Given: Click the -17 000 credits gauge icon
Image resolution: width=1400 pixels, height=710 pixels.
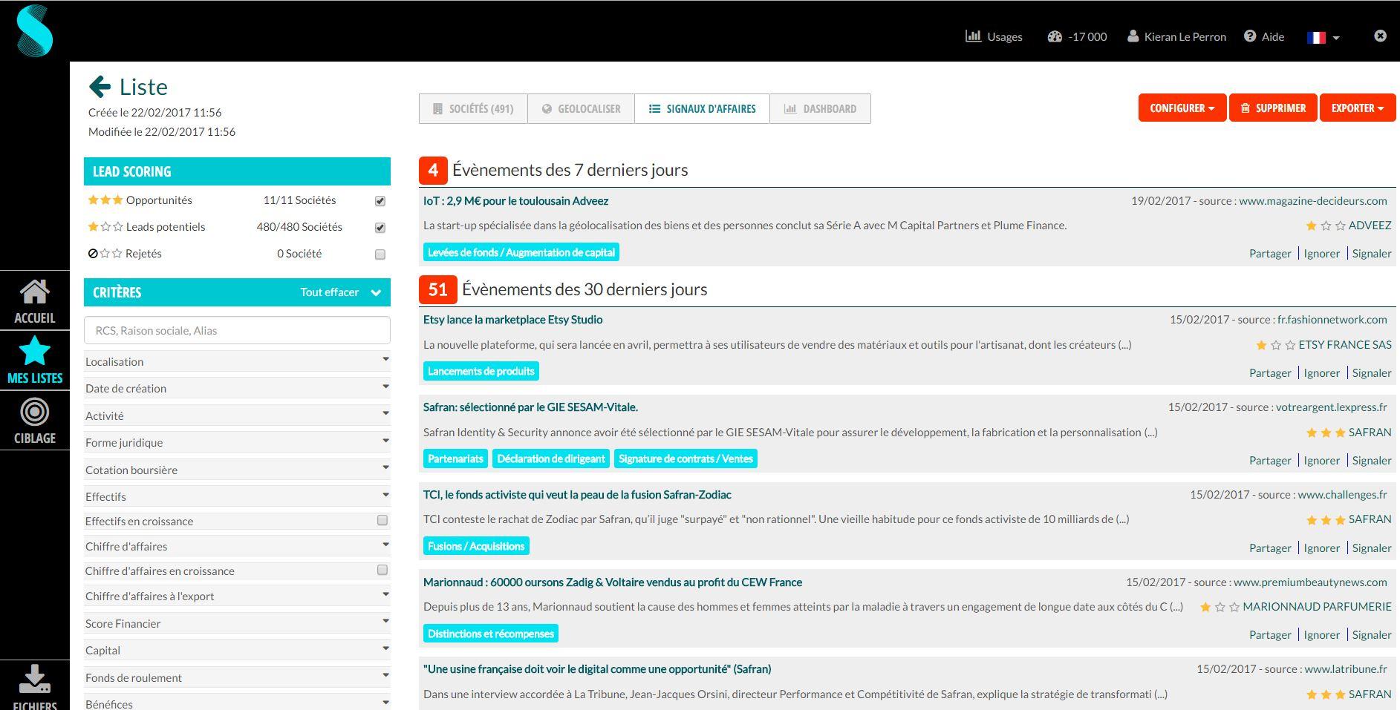Looking at the screenshot, I should (1055, 35).
